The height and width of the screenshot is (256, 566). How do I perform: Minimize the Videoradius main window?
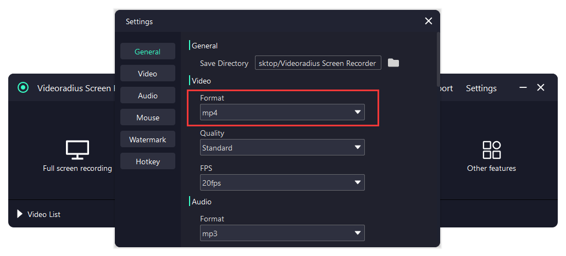[523, 88]
